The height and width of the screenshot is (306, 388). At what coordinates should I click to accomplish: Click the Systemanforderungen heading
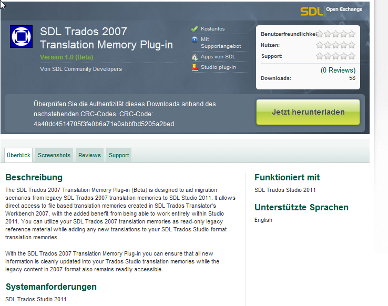(51, 287)
